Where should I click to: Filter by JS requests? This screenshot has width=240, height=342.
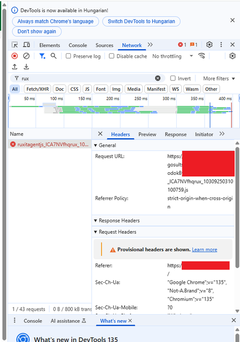(x=87, y=89)
